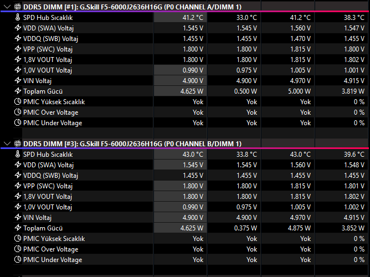Click the 3.852 W average power value
Screen dimensions: 370x277
click(353, 228)
